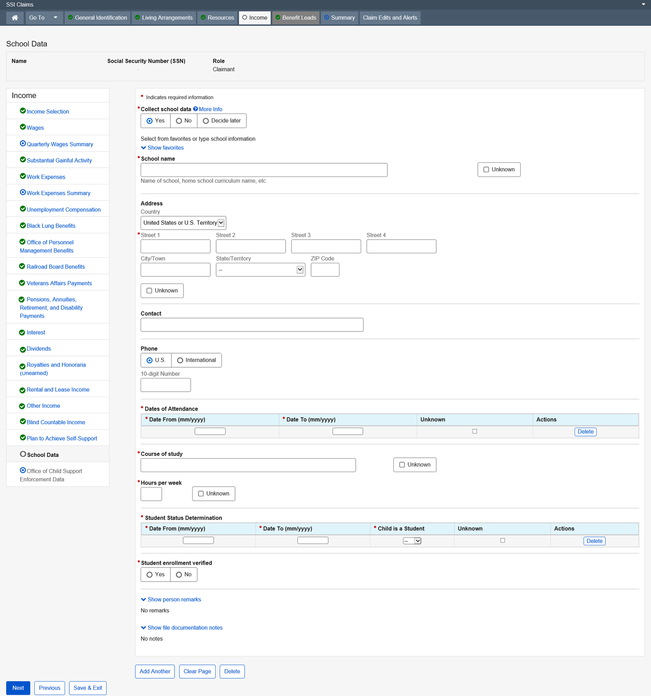Click the checkmark icon next to Dividends
The width and height of the screenshot is (651, 696).
23,349
